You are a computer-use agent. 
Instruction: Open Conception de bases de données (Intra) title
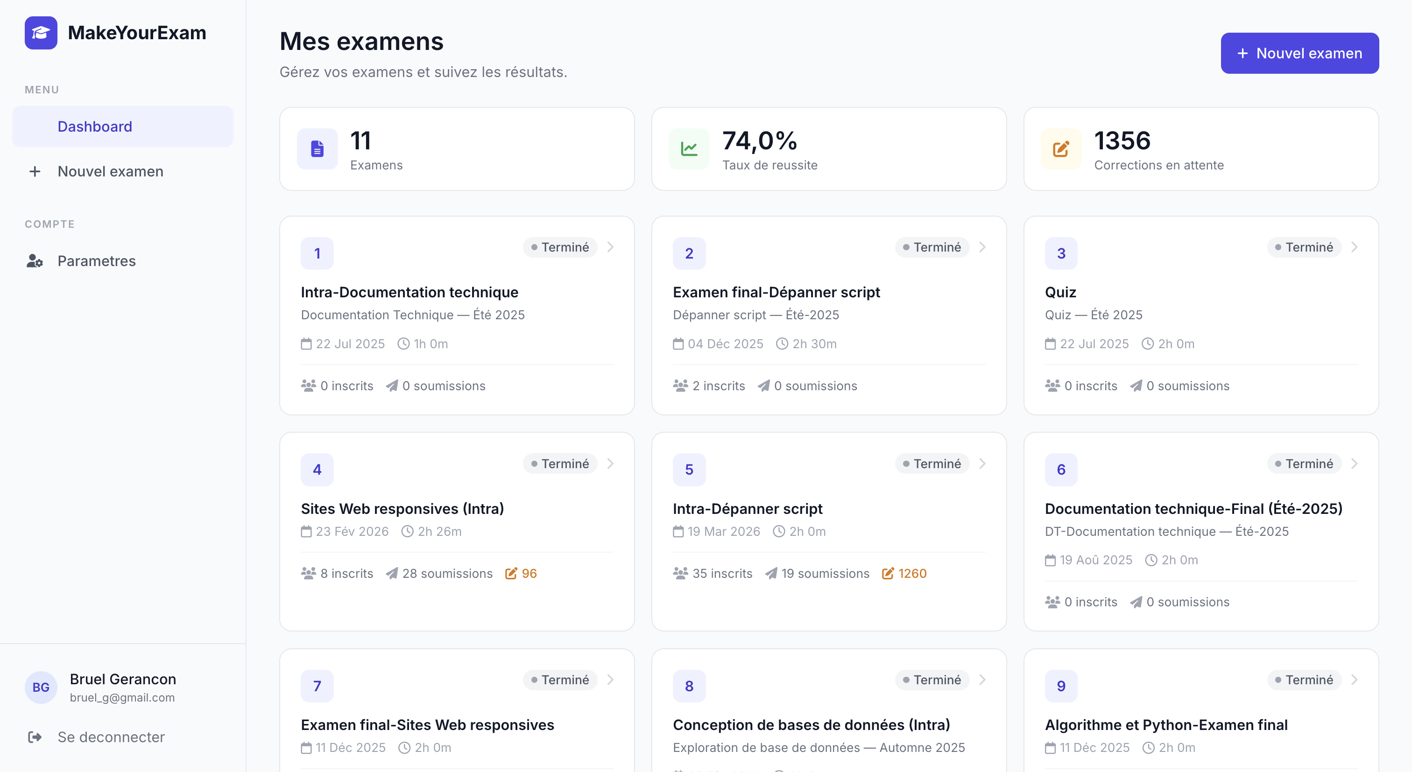811,725
